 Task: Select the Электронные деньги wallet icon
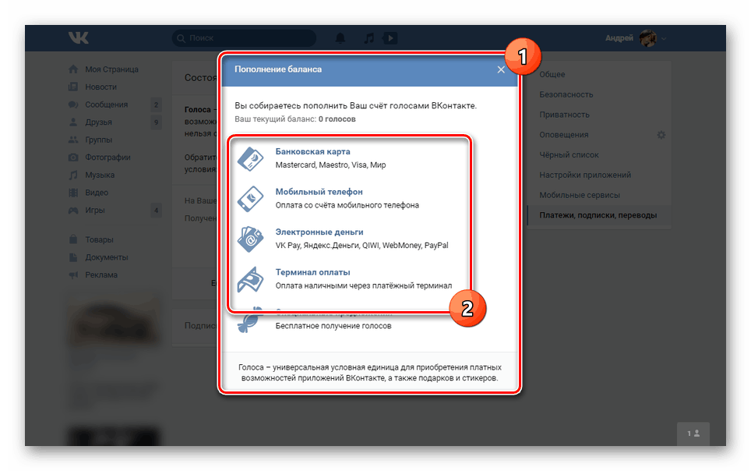click(251, 239)
